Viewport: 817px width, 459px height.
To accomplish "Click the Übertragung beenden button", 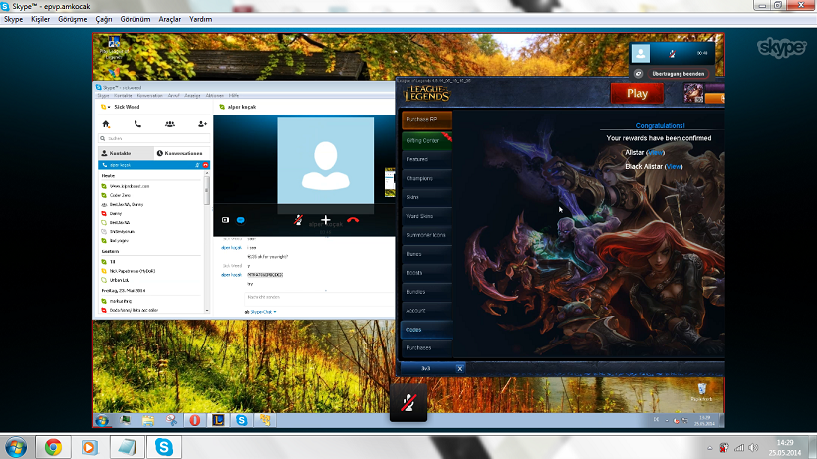I will [678, 74].
